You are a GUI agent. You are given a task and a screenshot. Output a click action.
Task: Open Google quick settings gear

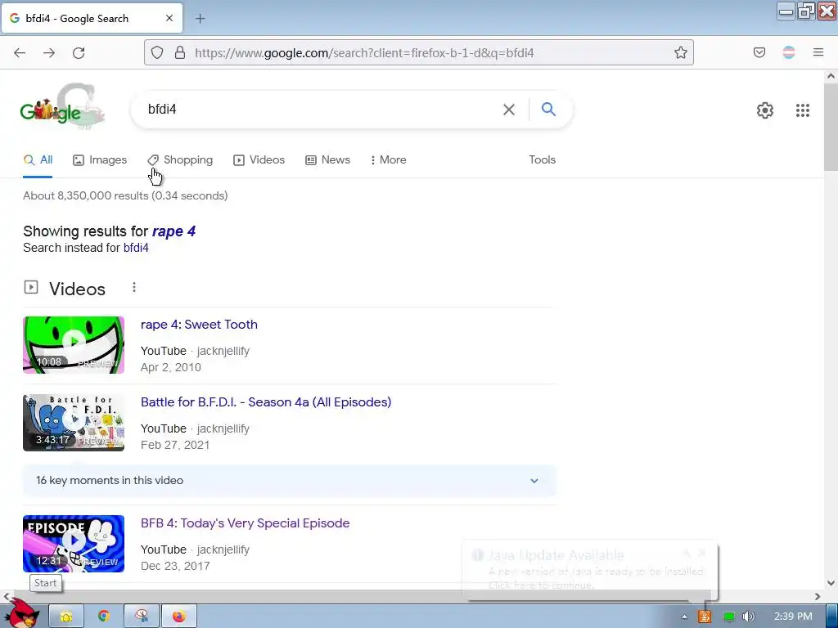tap(765, 110)
